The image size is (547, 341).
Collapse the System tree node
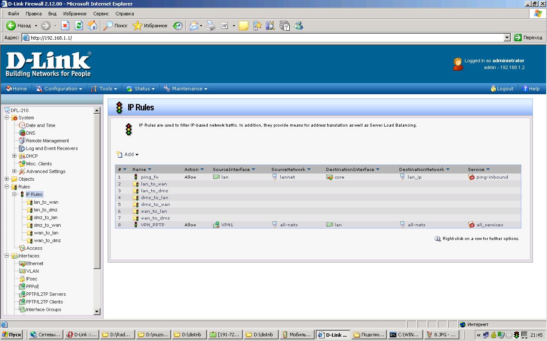coord(7,118)
